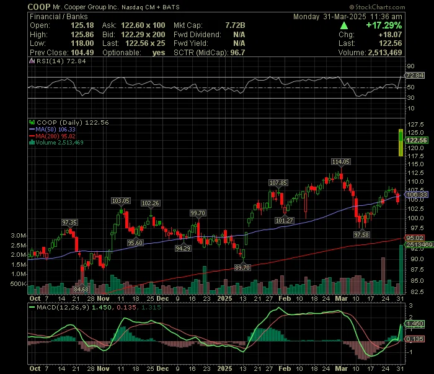This screenshot has width=434, height=374.
Task: Click the COOP ticker symbol in header
Action: [x=39, y=7]
